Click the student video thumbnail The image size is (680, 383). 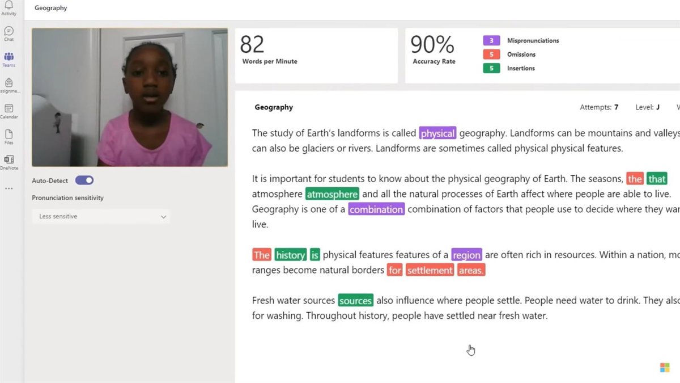click(130, 97)
